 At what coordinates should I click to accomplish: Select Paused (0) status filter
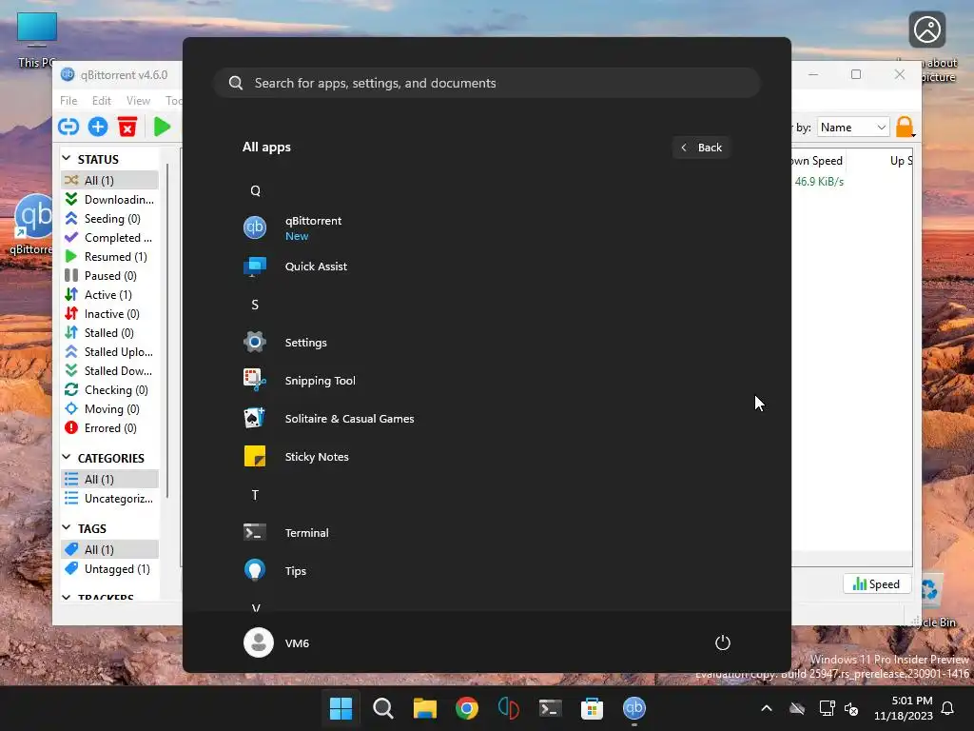coord(110,275)
